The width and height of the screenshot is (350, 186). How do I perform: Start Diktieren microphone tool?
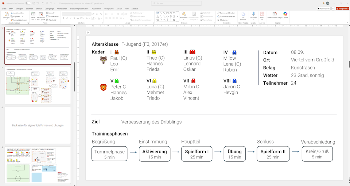[253, 15]
